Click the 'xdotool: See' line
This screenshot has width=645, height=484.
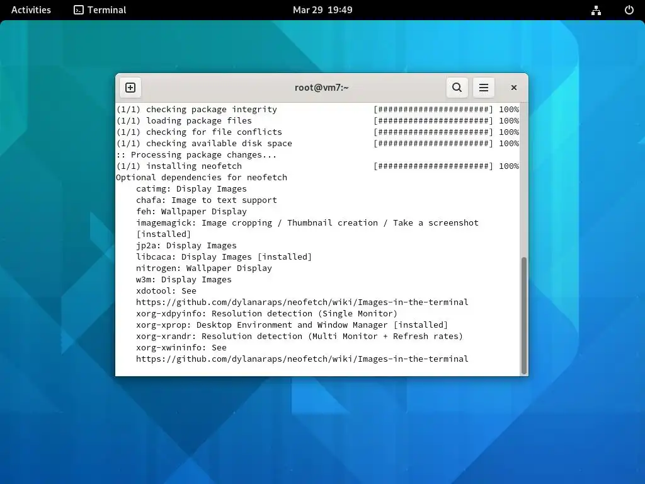click(x=166, y=291)
